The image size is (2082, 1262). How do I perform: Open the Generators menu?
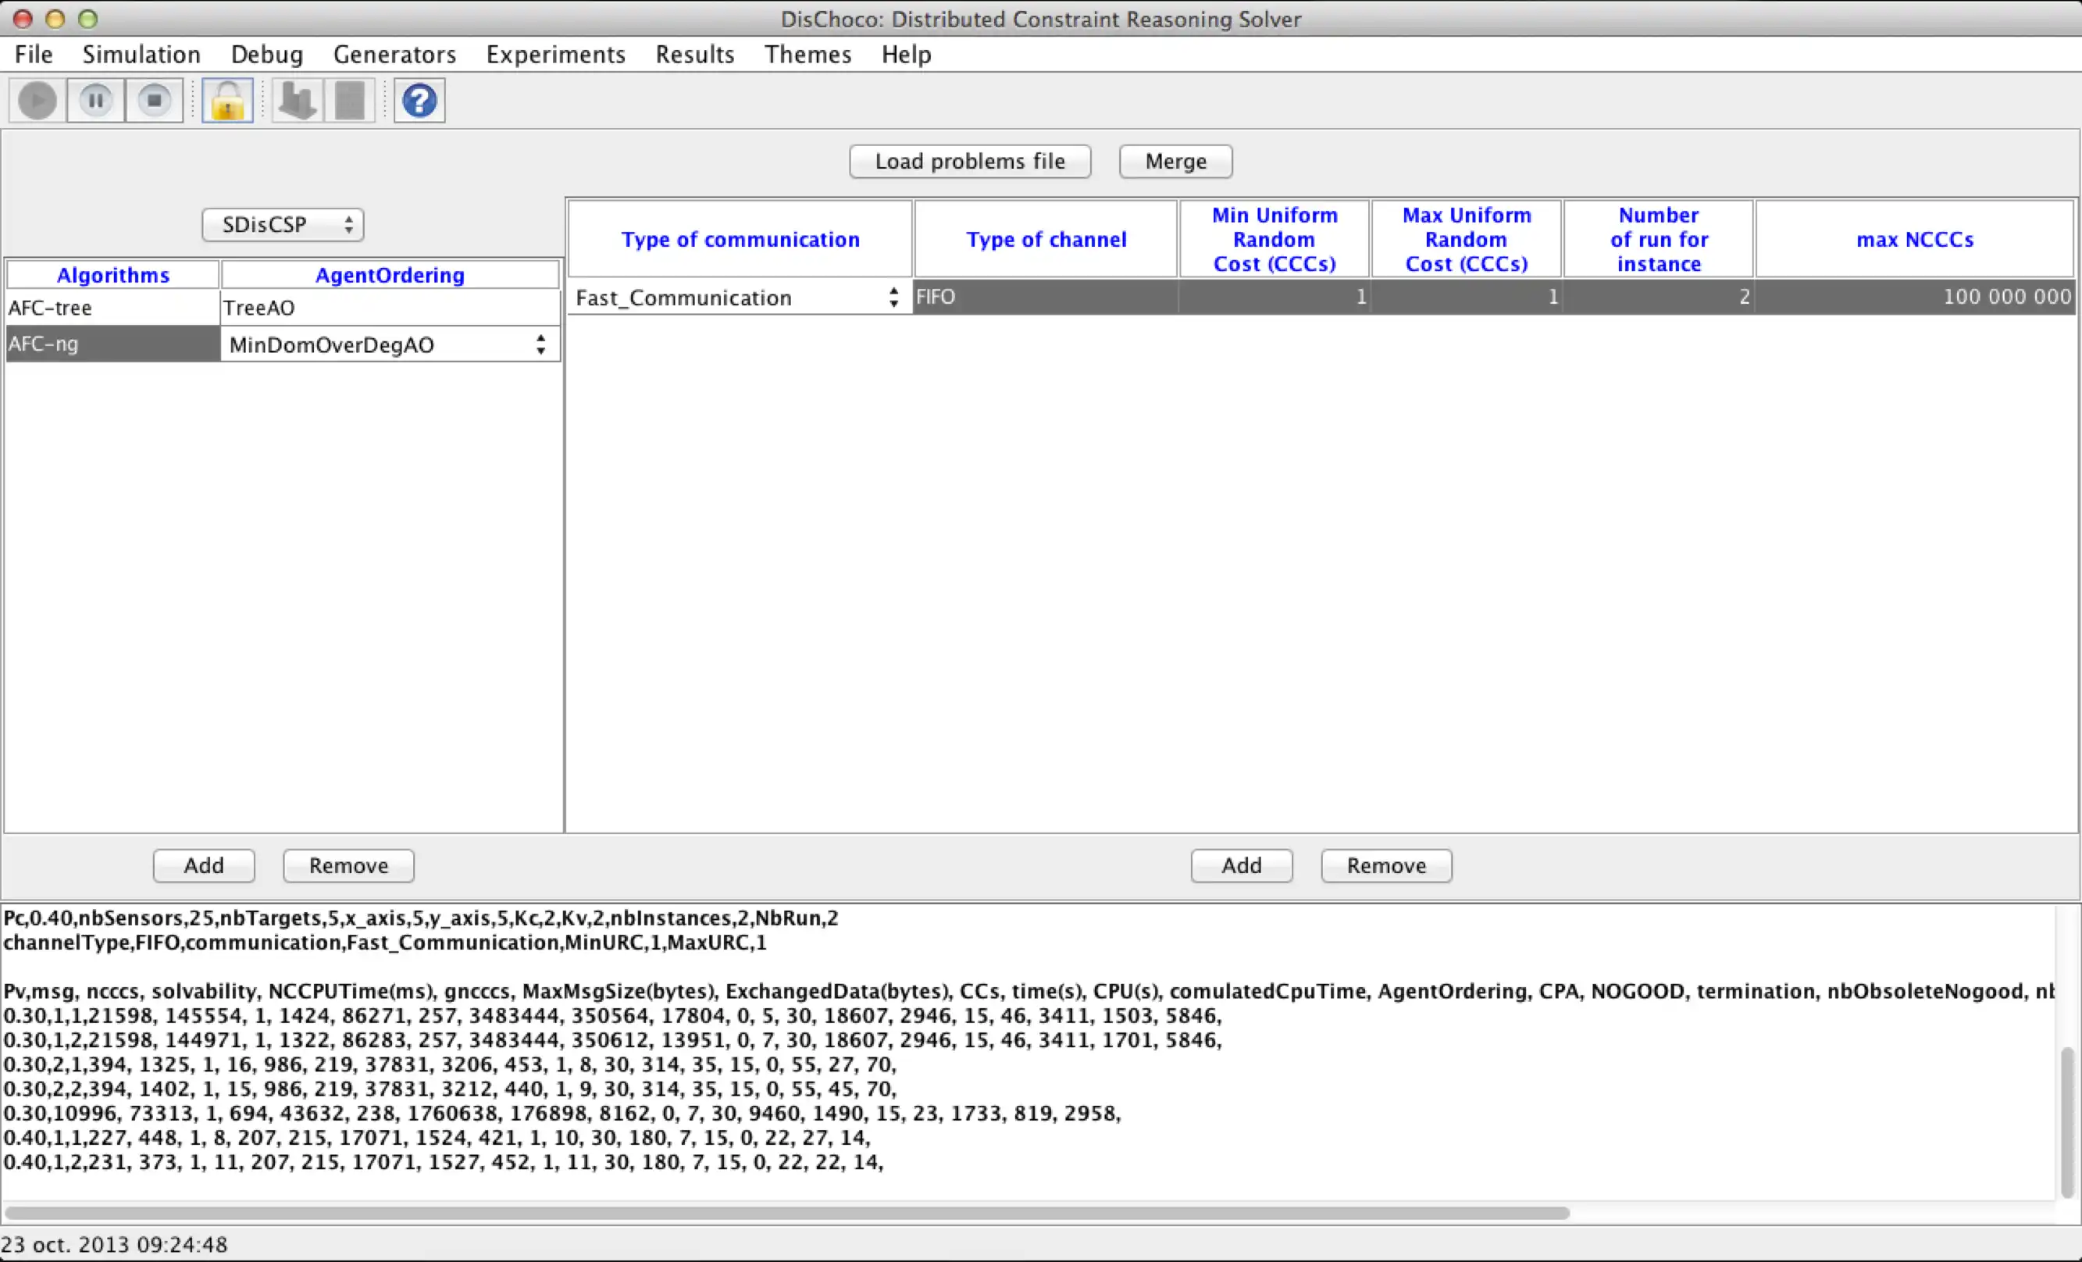pos(394,54)
